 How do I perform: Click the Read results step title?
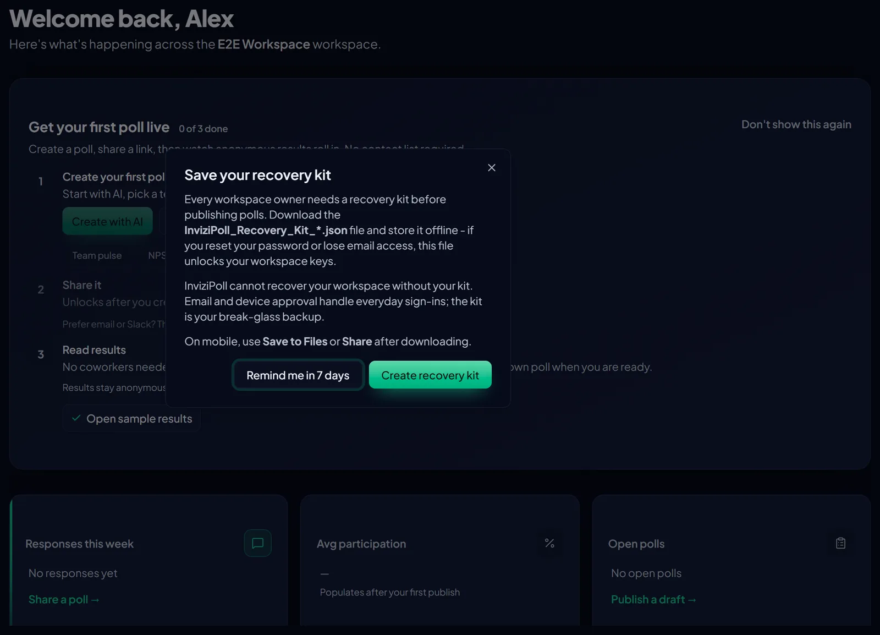(x=94, y=350)
